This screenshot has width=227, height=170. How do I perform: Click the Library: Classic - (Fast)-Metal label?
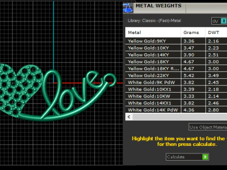tap(154, 21)
